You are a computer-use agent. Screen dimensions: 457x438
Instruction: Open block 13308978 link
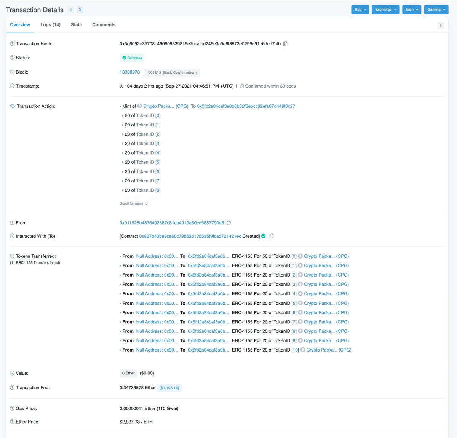pos(129,72)
